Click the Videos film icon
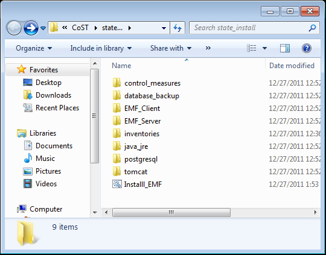The width and height of the screenshot is (326, 255). tap(28, 184)
